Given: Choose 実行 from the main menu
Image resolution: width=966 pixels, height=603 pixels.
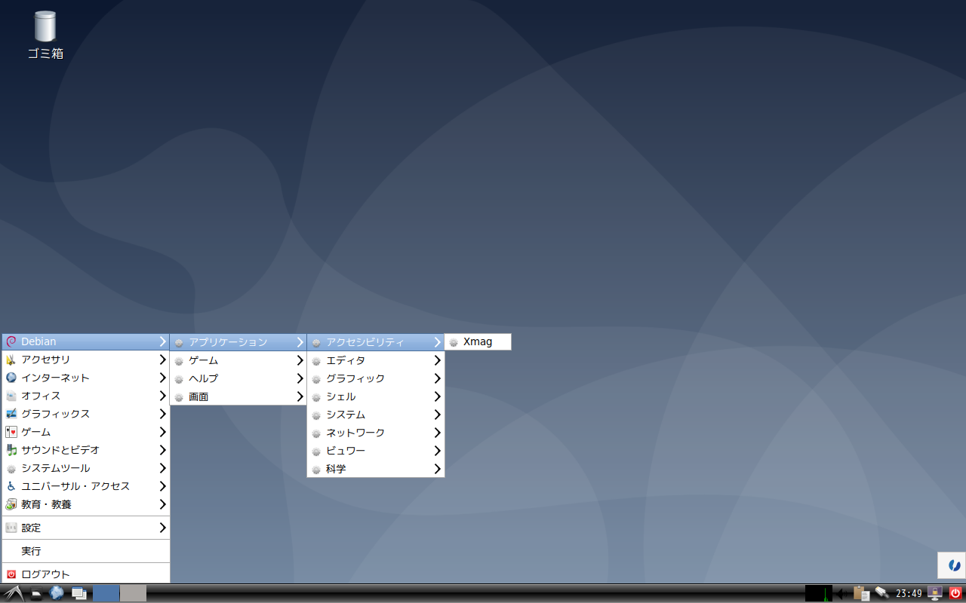Looking at the screenshot, I should (86, 552).
